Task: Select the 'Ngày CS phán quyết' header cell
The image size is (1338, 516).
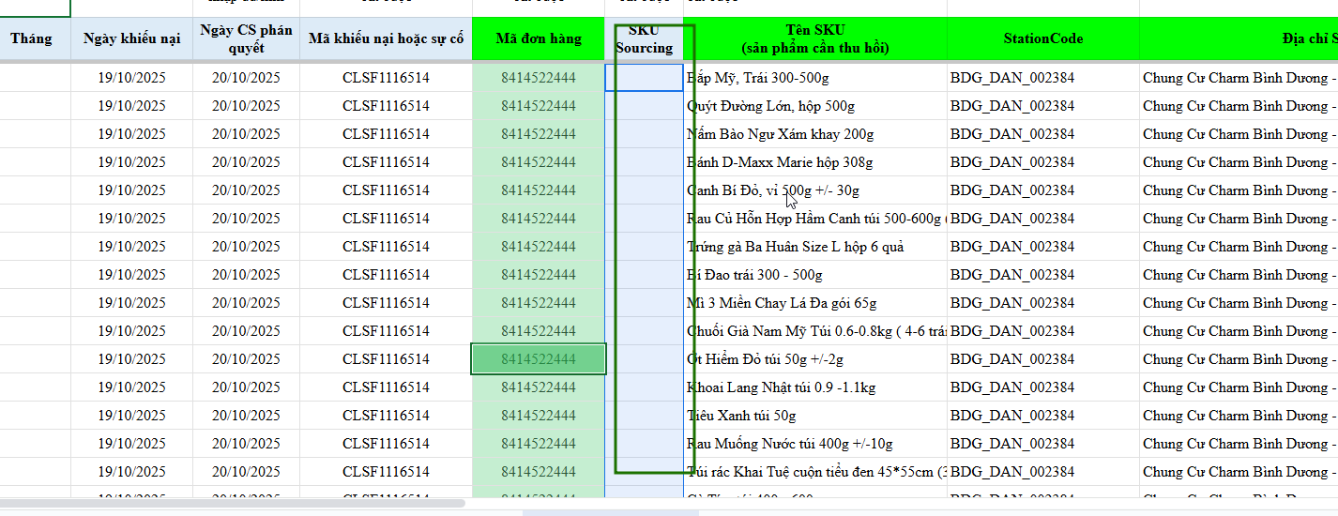Action: click(x=246, y=38)
